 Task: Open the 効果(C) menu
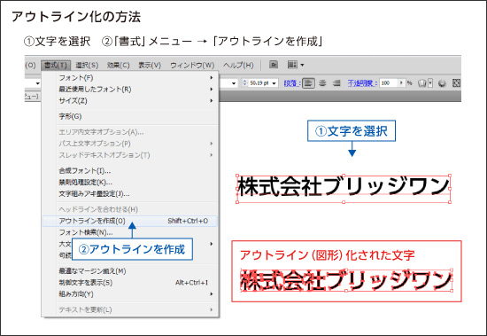tap(119, 65)
